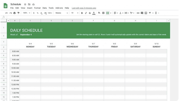Click the last edit history link

(x=84, y=8)
